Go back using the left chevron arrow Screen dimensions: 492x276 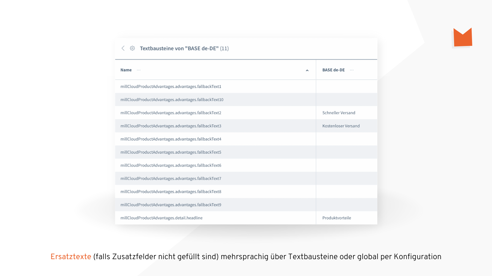coord(123,48)
